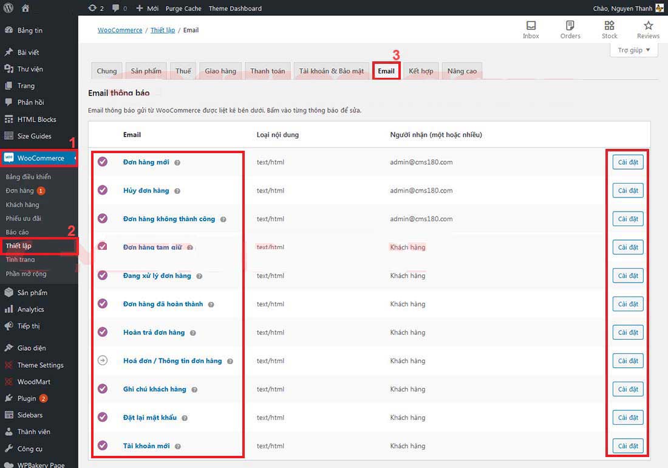Toggle enabled status for Đang xử lý đơn hàng
The image size is (668, 468).
(x=103, y=275)
